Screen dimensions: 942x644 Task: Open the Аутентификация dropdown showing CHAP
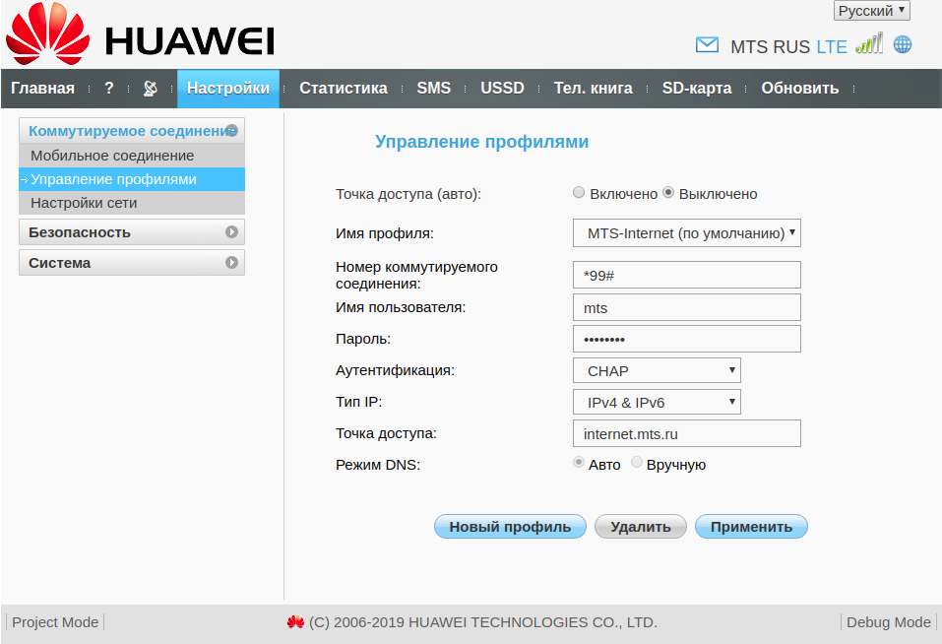[x=657, y=370]
